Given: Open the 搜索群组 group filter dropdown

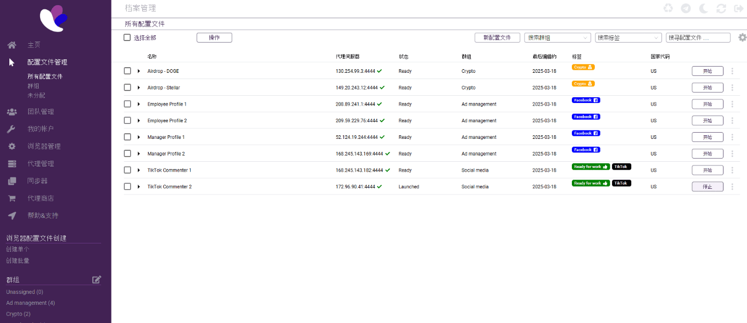Looking at the screenshot, I should pyautogui.click(x=557, y=38).
